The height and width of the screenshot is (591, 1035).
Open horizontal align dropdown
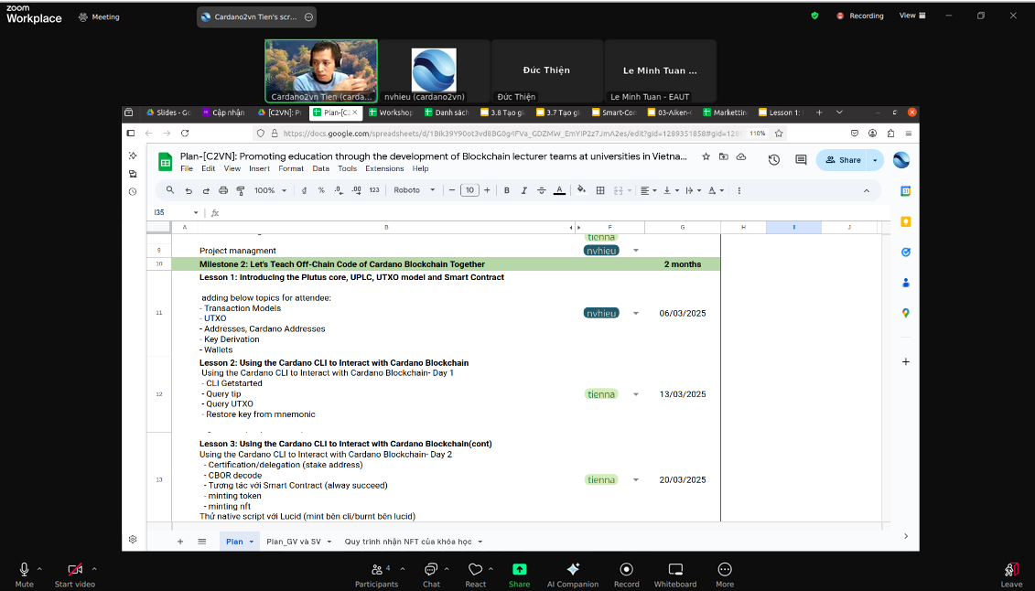(648, 190)
